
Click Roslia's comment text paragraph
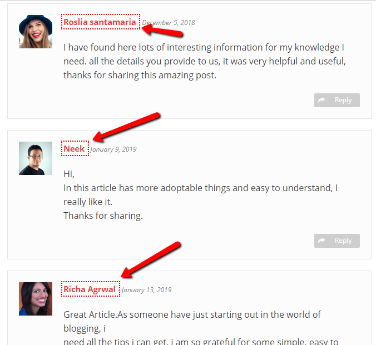pyautogui.click(x=205, y=61)
